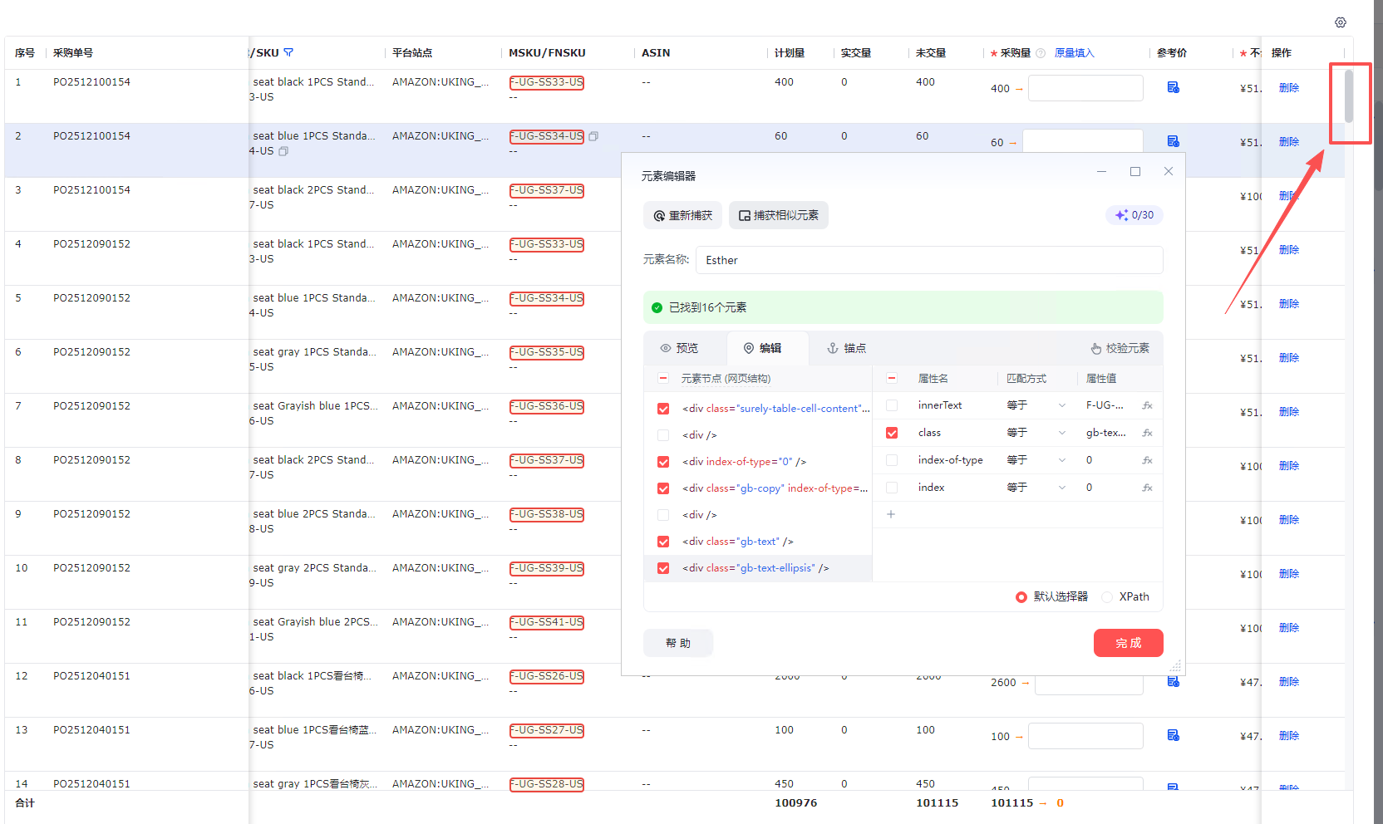
Task: Open reference price icon in row 1
Action: [1174, 87]
